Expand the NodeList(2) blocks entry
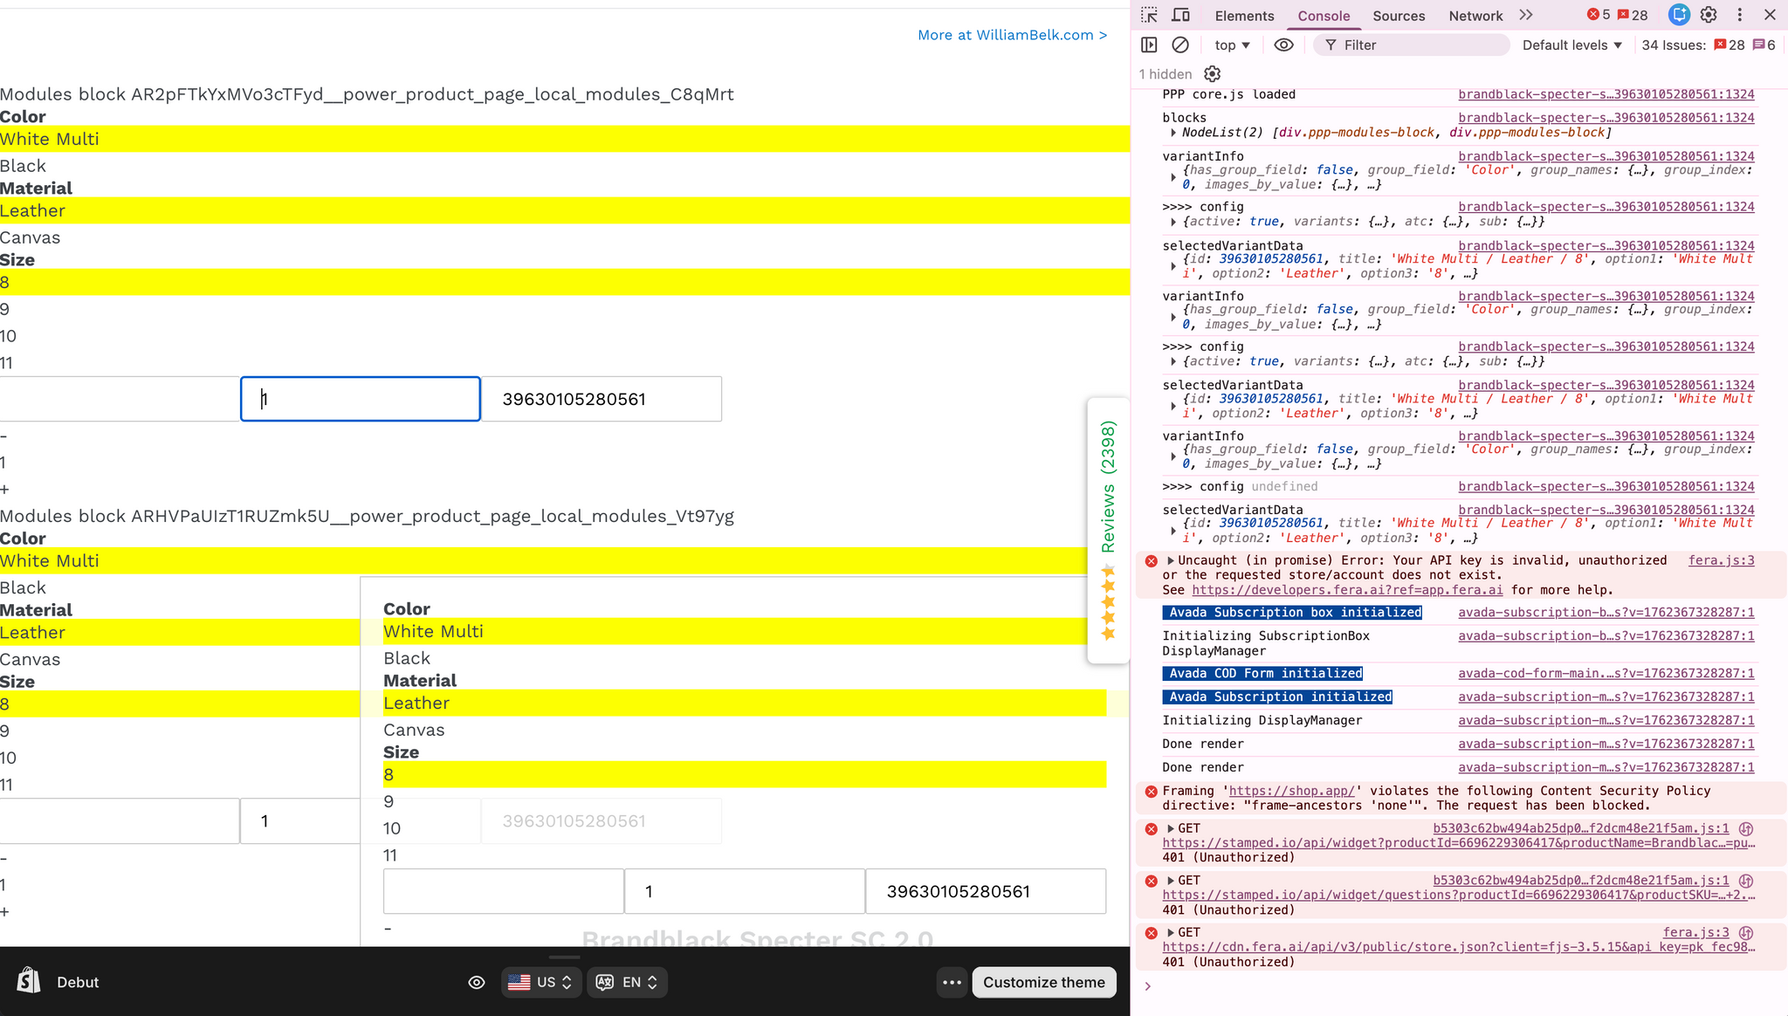The image size is (1788, 1016). tap(1173, 133)
